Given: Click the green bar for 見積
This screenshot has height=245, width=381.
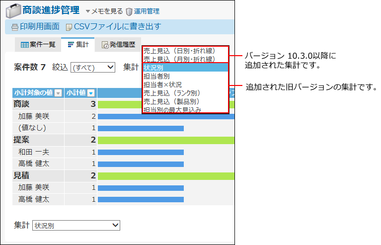Looking at the screenshot, I should [x=166, y=176].
